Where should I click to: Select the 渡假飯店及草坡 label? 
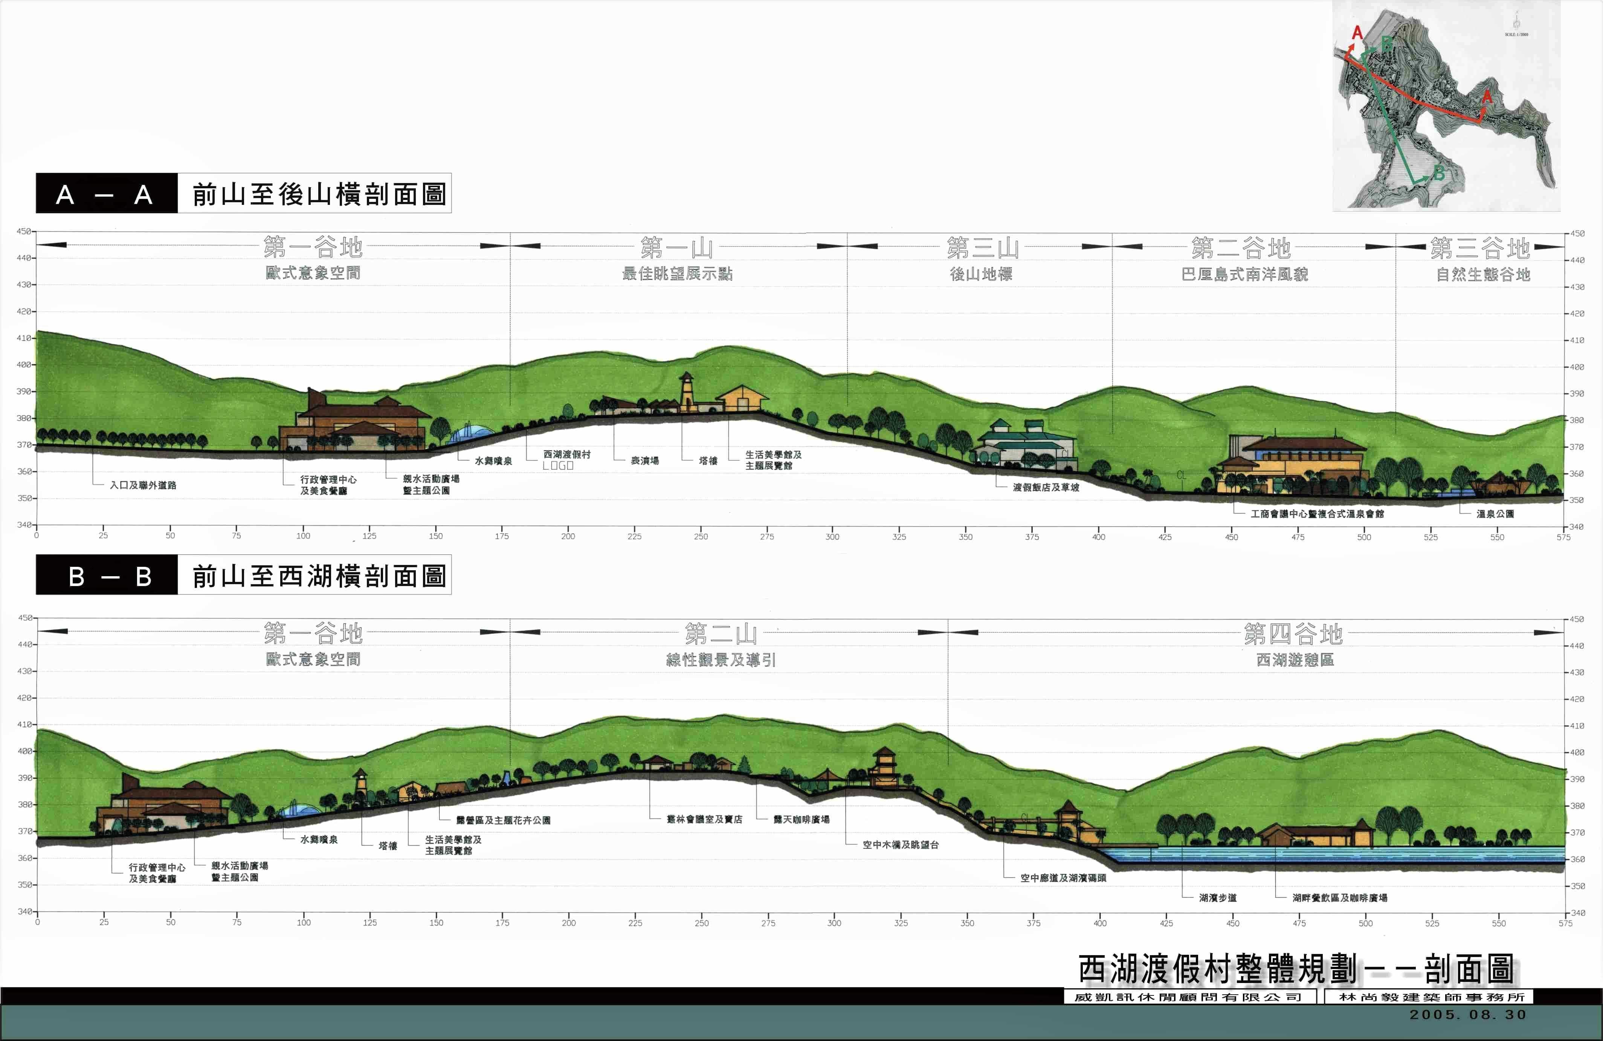[1045, 487]
